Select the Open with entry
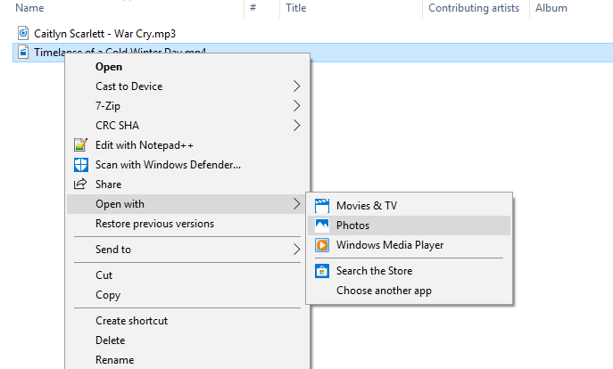 (x=188, y=204)
